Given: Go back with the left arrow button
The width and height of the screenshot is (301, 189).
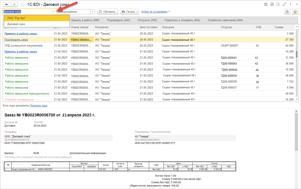Looking at the screenshot, I should (7, 5).
